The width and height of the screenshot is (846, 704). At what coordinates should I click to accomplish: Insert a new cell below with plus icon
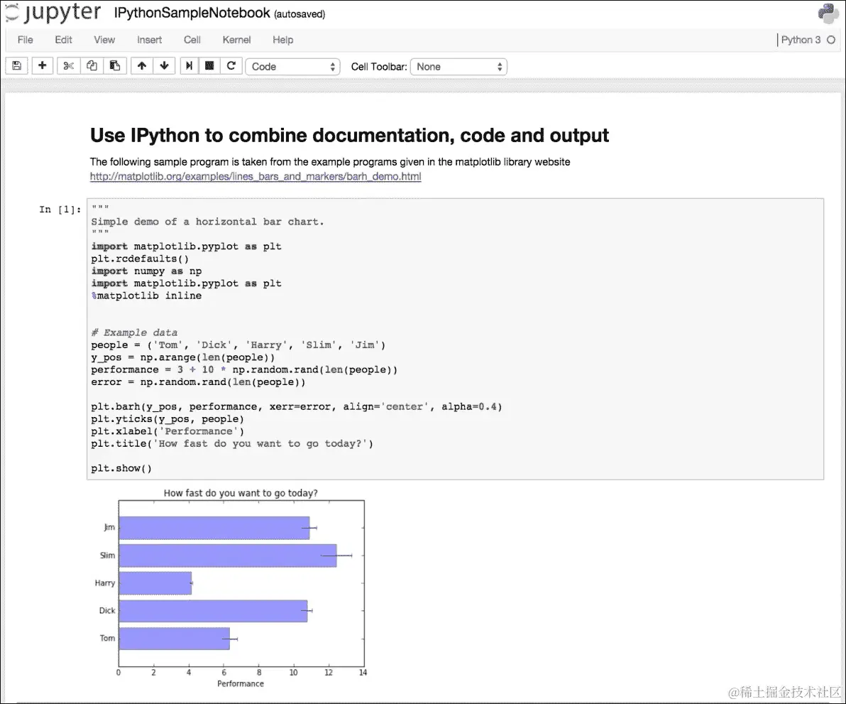pos(43,65)
